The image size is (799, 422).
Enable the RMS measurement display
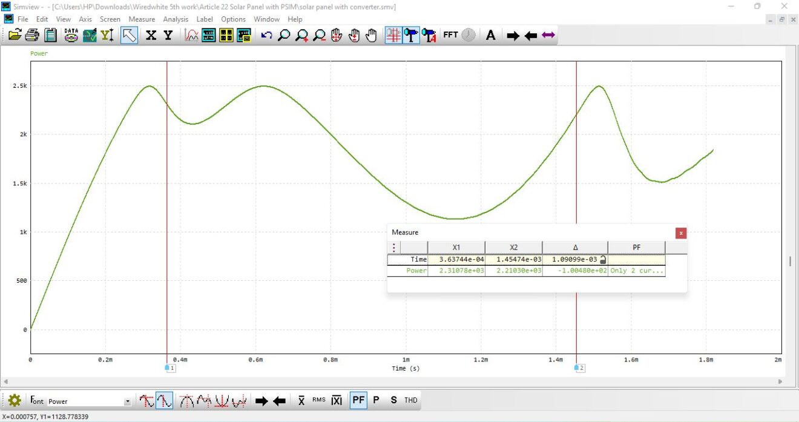[318, 400]
